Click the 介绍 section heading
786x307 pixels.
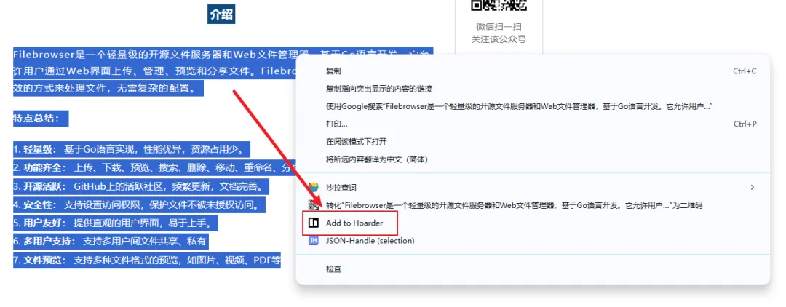tap(221, 14)
